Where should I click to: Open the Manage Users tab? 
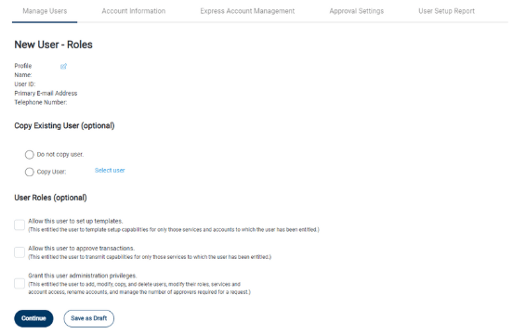tap(45, 11)
